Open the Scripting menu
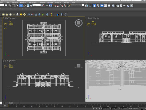The height and width of the screenshot is (110, 146). click(66, 2)
